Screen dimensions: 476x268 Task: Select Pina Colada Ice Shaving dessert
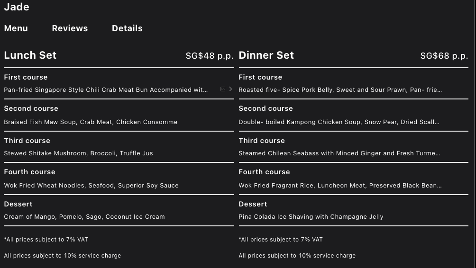coord(311,217)
